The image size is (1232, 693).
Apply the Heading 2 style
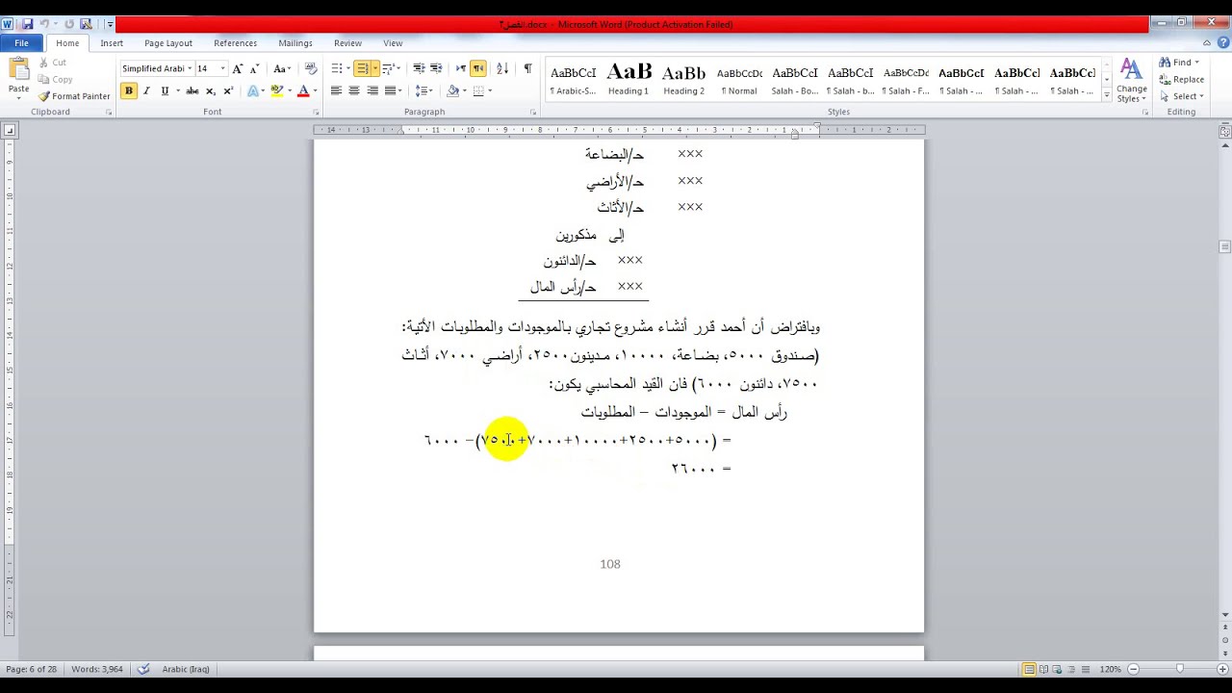pos(684,80)
